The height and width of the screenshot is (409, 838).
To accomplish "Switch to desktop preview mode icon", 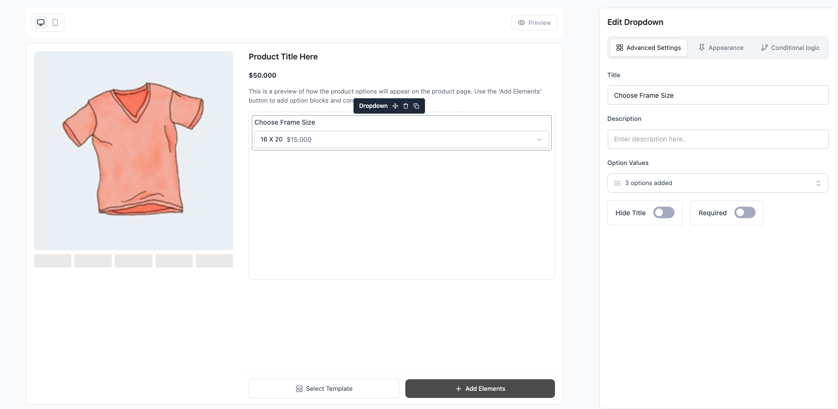I will (x=41, y=23).
